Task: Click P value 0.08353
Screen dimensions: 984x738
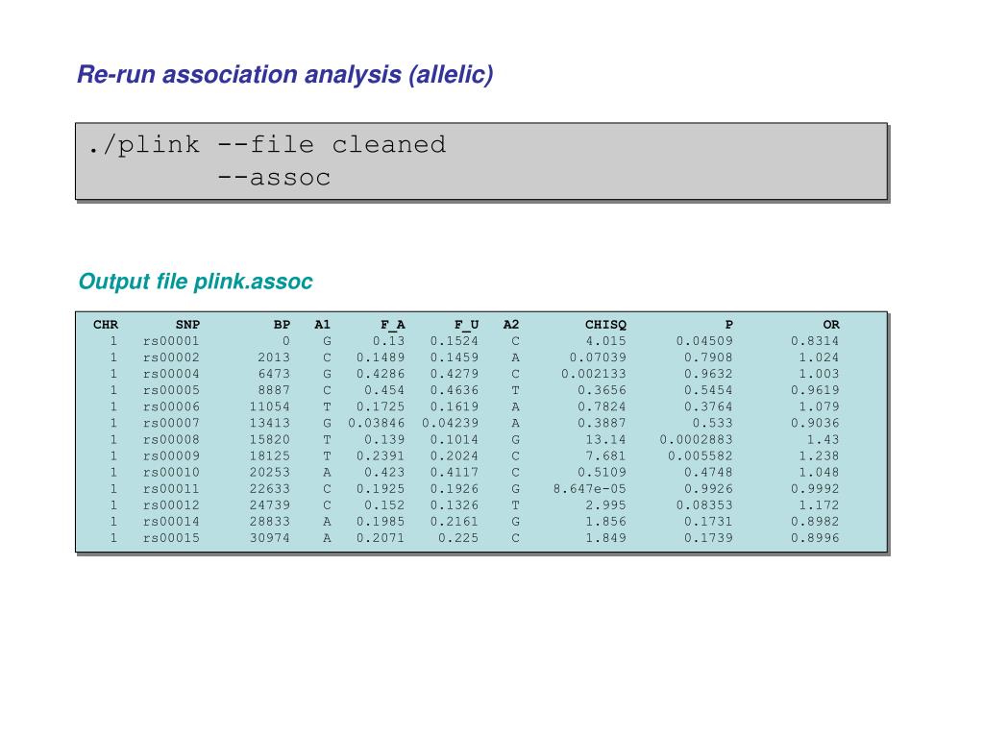Action: point(704,504)
